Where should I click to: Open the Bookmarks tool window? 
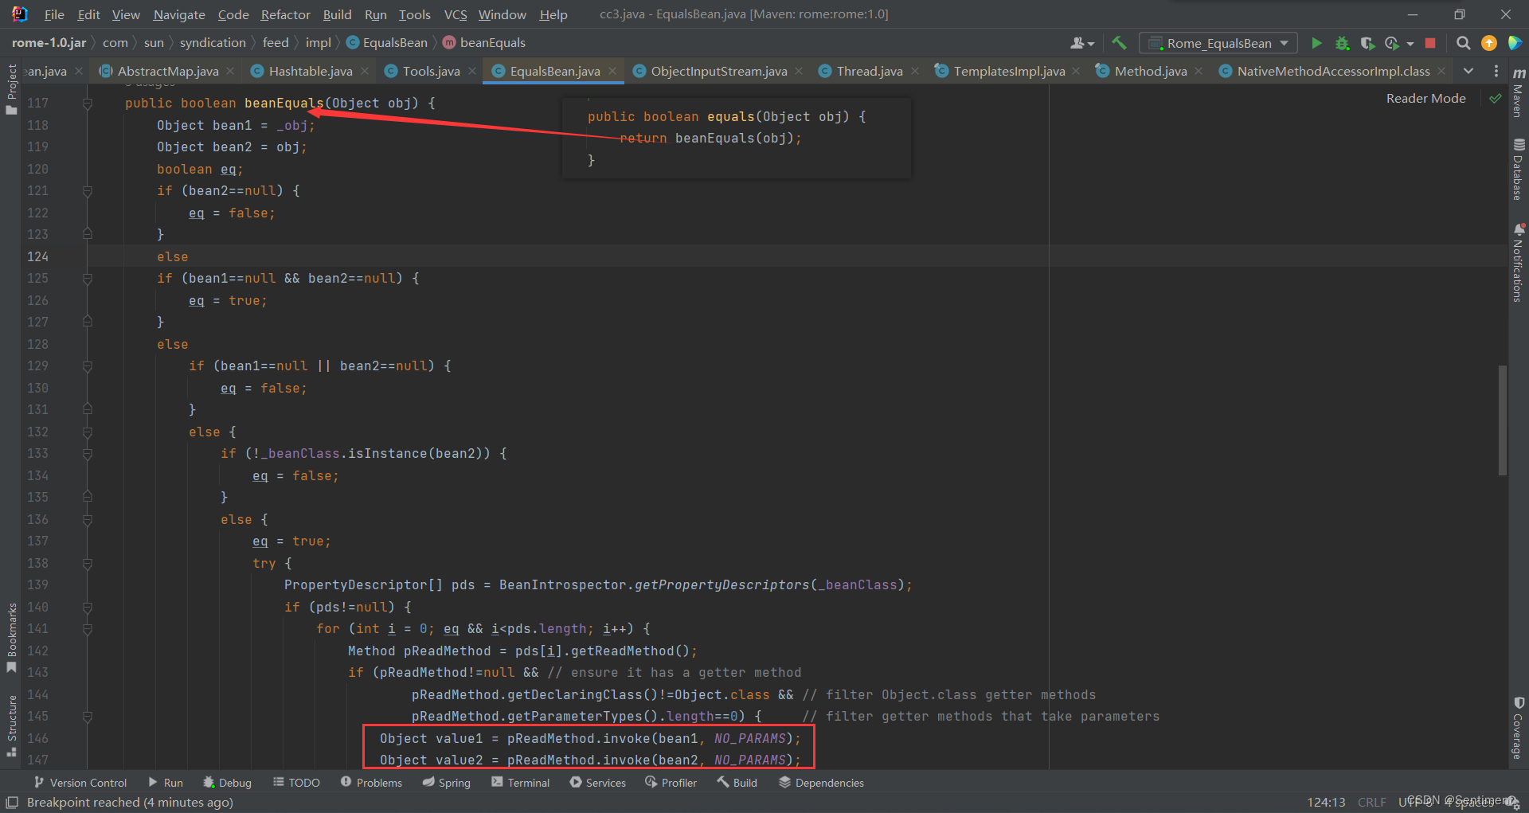11,637
